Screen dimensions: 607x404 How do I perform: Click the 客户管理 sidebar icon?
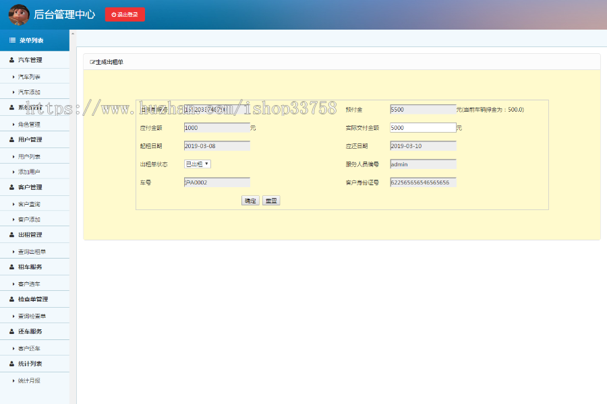[x=10, y=187]
